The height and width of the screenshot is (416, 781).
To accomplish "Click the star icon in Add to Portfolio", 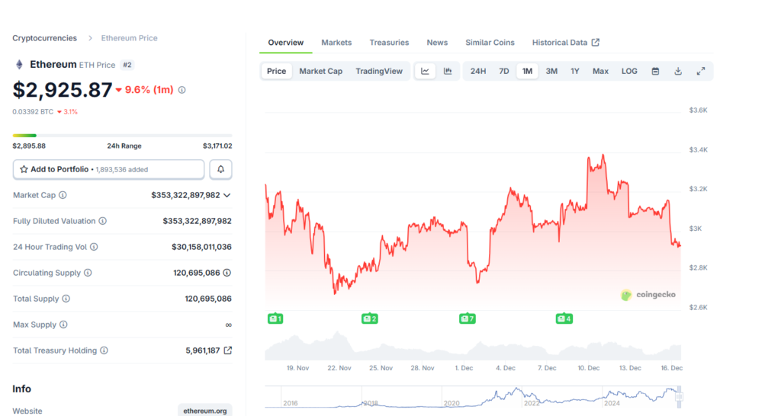I will point(24,169).
